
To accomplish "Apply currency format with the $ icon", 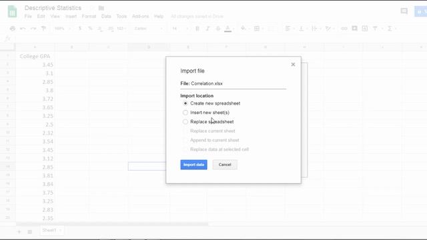I will (80, 28).
